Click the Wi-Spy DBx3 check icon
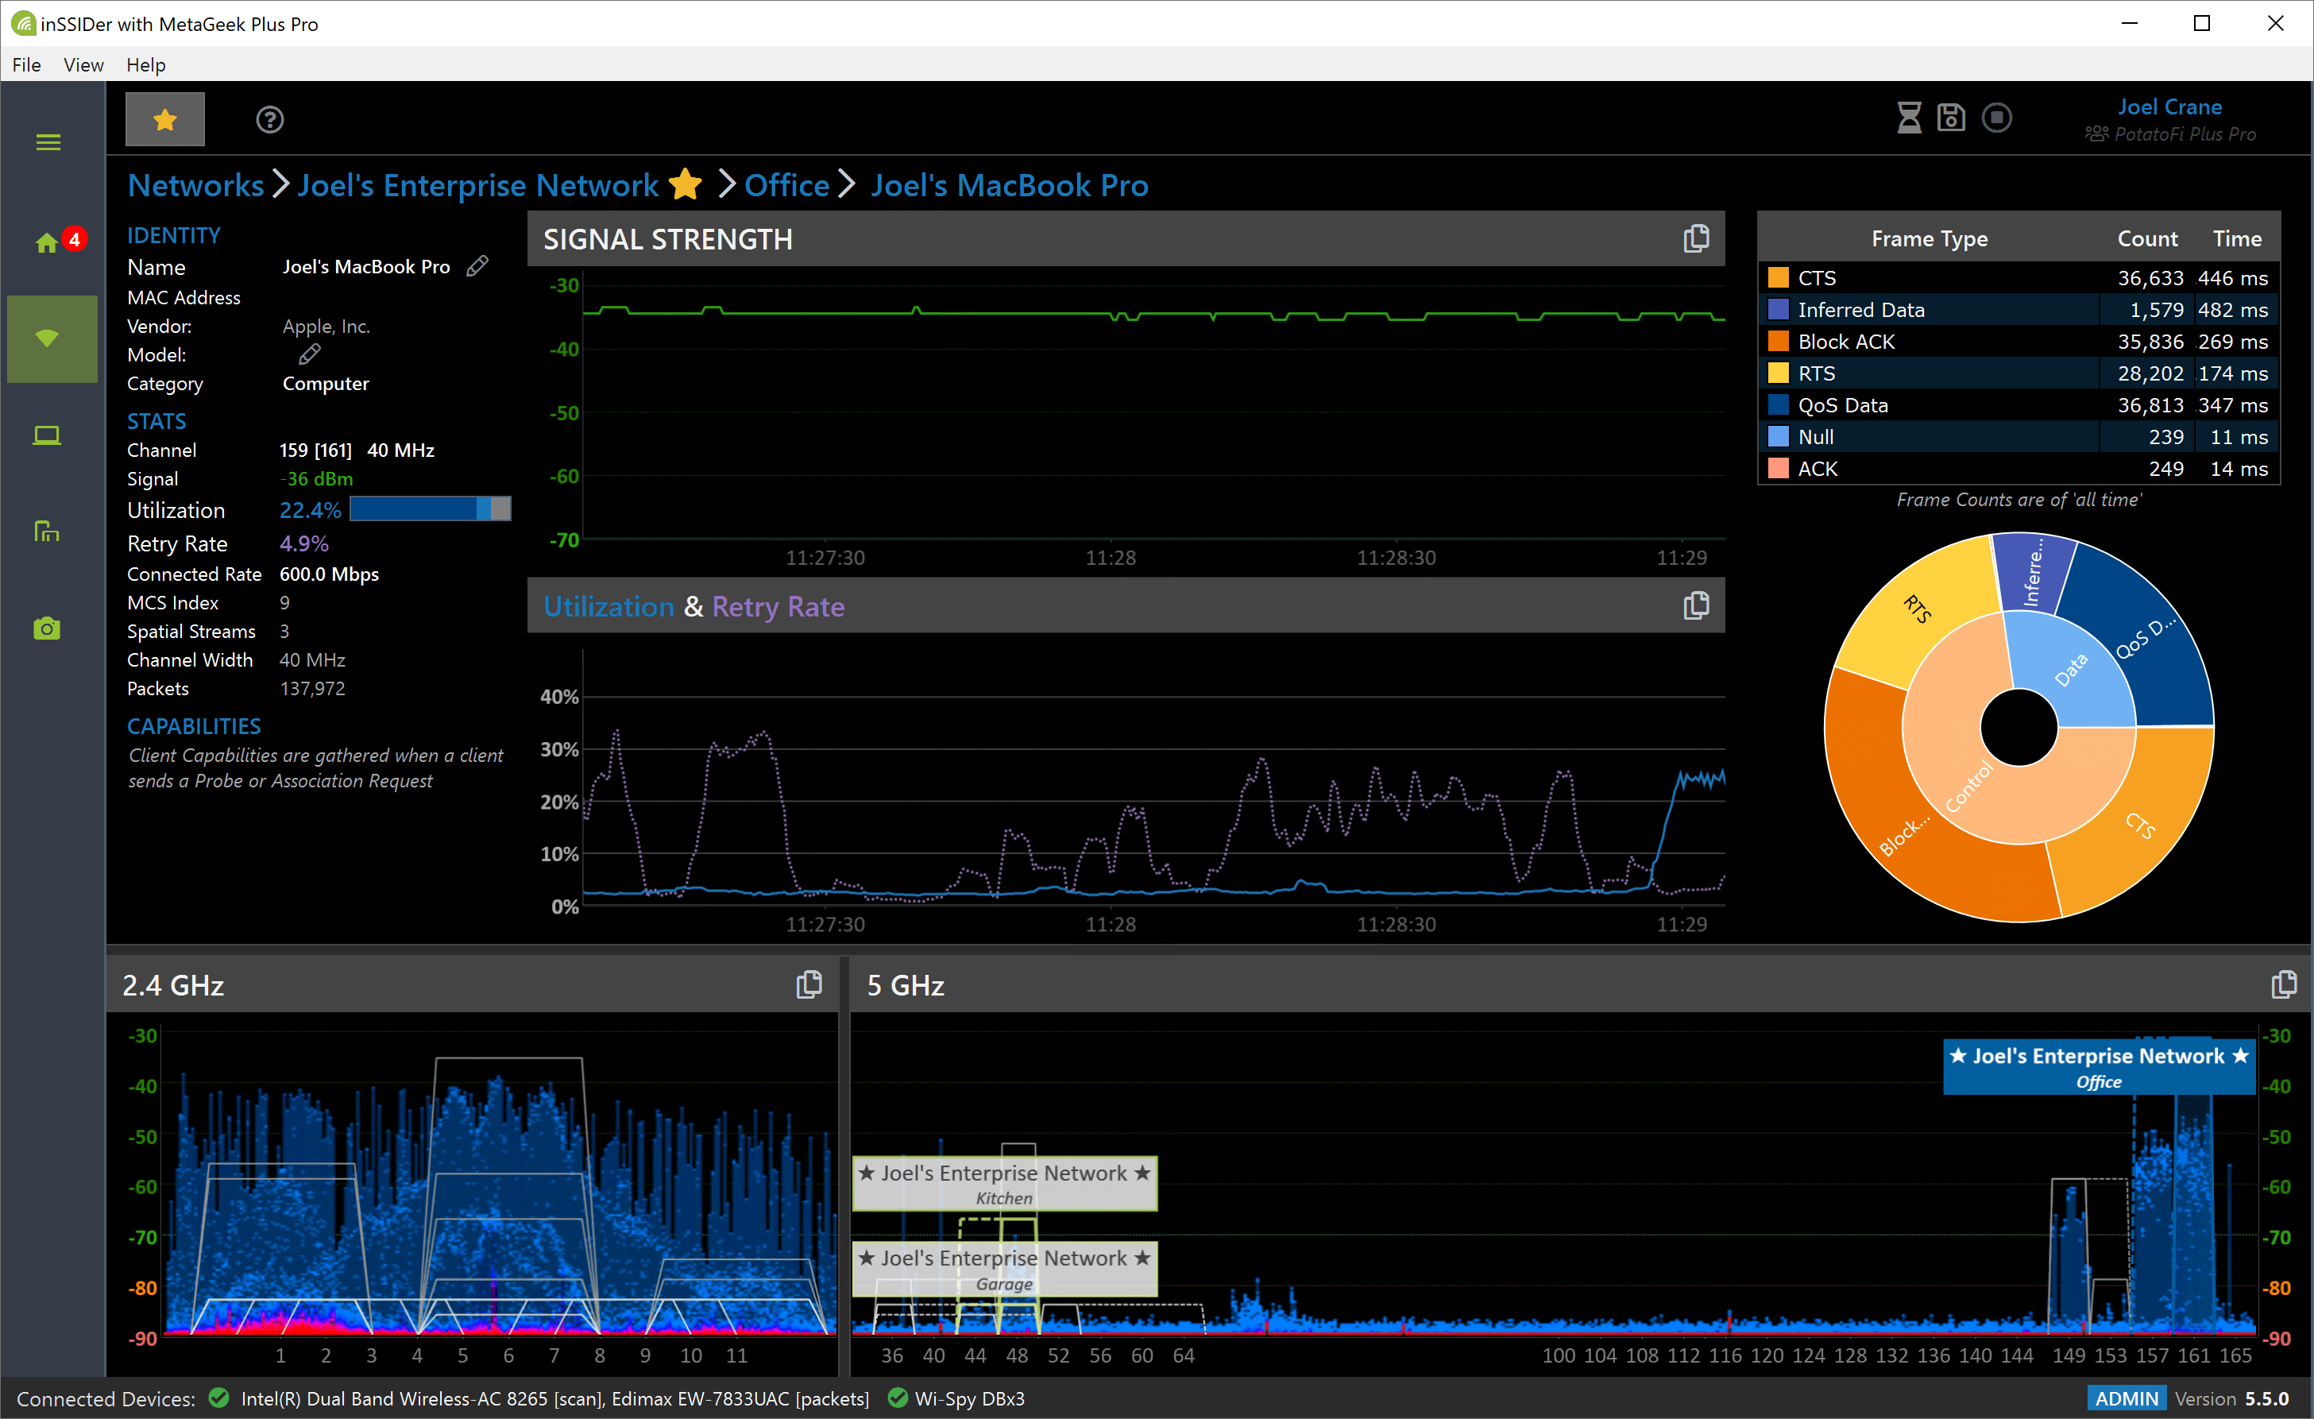The width and height of the screenshot is (2314, 1419). point(898,1398)
